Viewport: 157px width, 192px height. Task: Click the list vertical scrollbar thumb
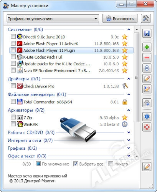[137, 77]
